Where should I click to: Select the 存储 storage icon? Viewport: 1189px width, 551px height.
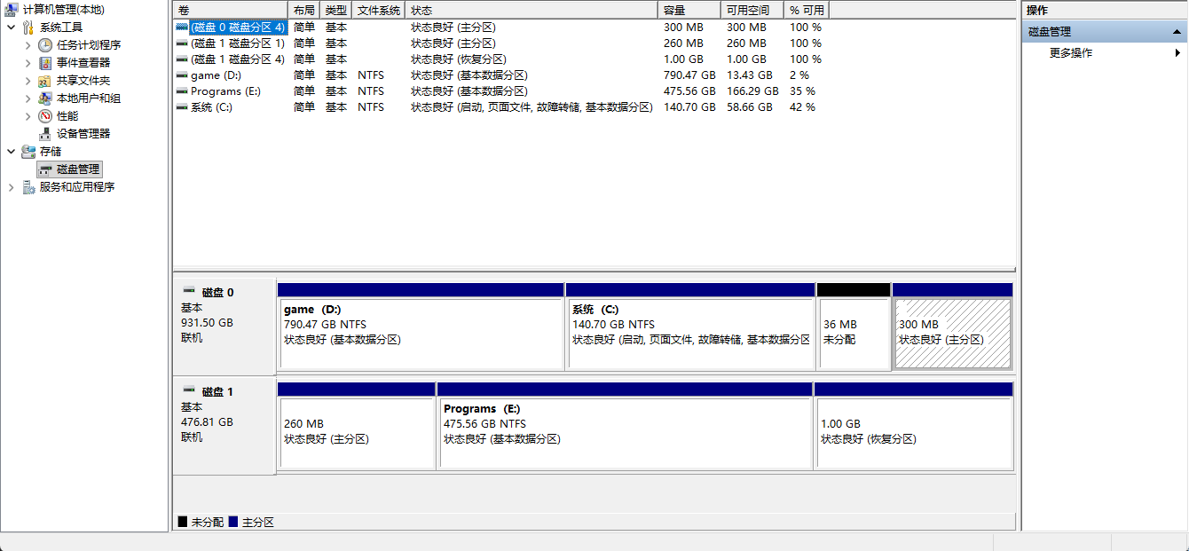point(28,152)
